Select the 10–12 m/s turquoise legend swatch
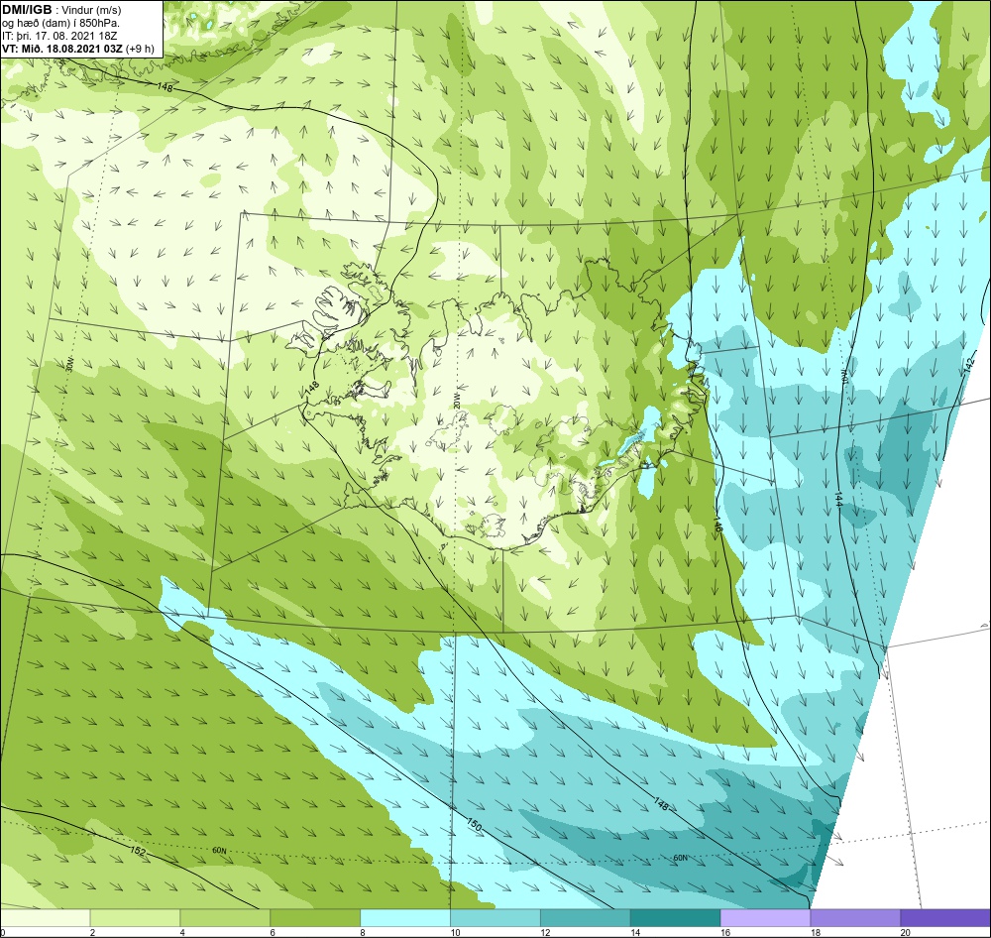991x938 pixels. click(495, 918)
